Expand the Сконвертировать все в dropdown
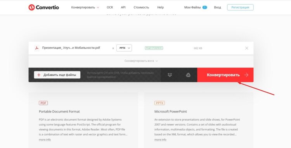The image size is (291, 148). coord(141,61)
